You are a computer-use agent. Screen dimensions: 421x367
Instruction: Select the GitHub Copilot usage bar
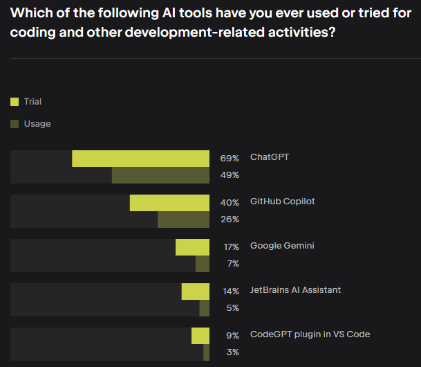(183, 220)
